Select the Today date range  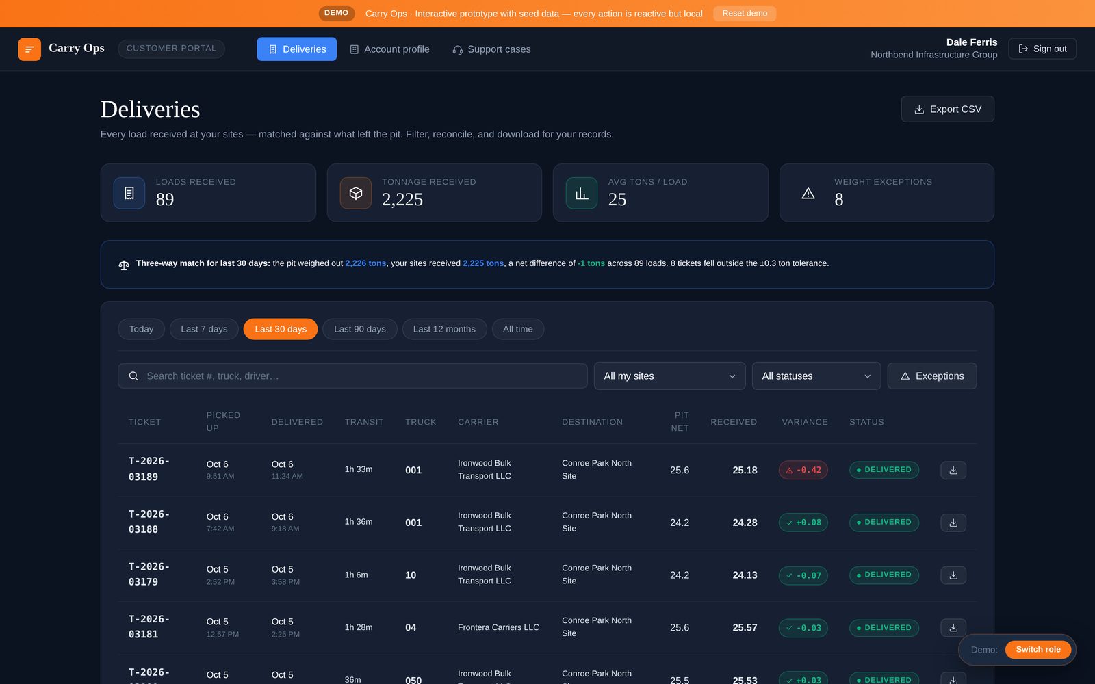141,329
